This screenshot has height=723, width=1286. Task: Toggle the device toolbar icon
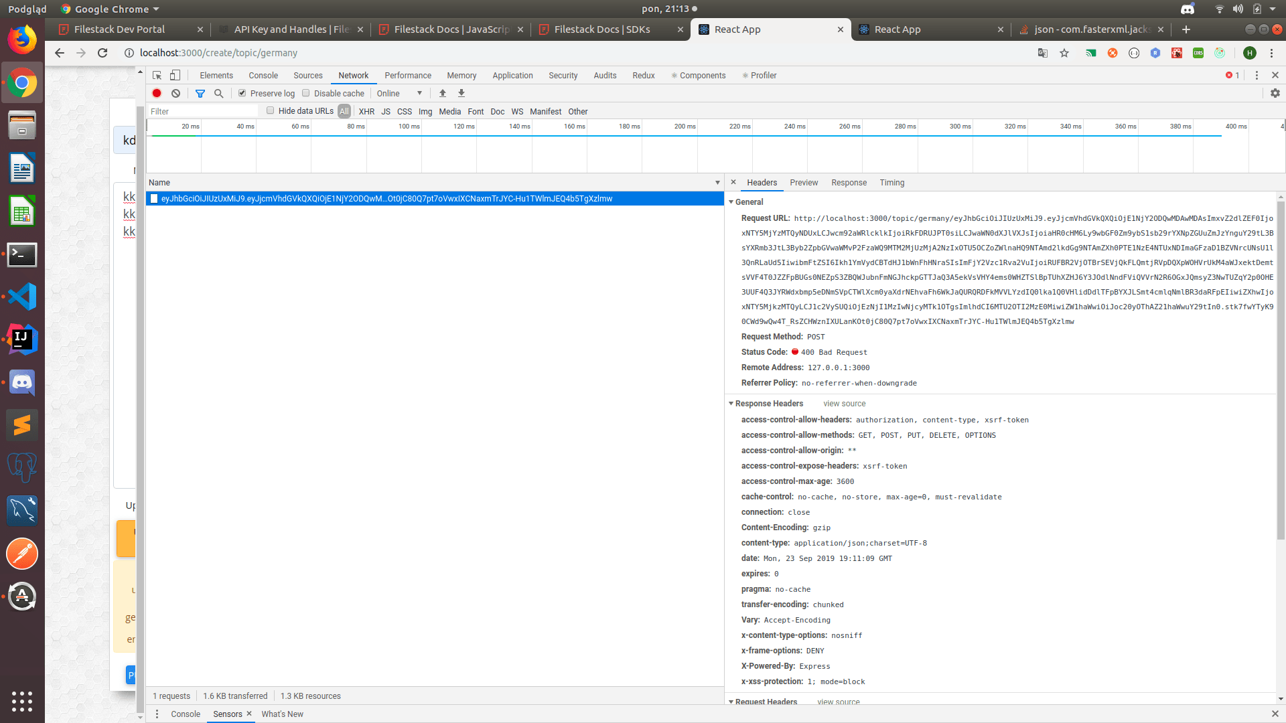coord(175,75)
